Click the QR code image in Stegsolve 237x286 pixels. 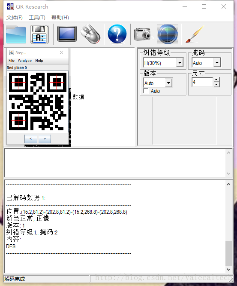(x=37, y=101)
